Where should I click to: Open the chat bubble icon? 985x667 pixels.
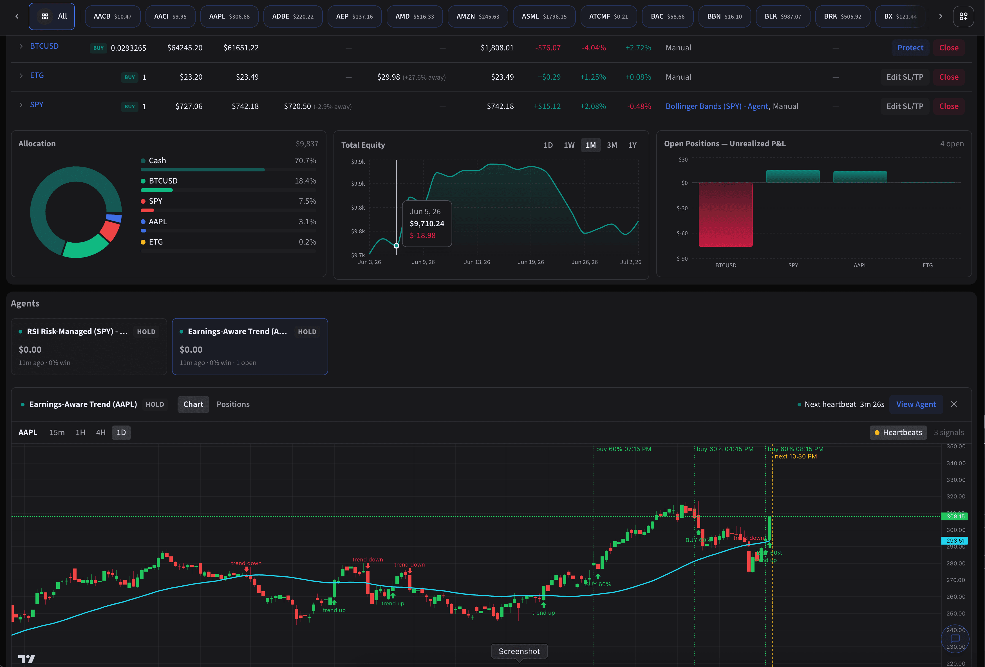(x=955, y=639)
